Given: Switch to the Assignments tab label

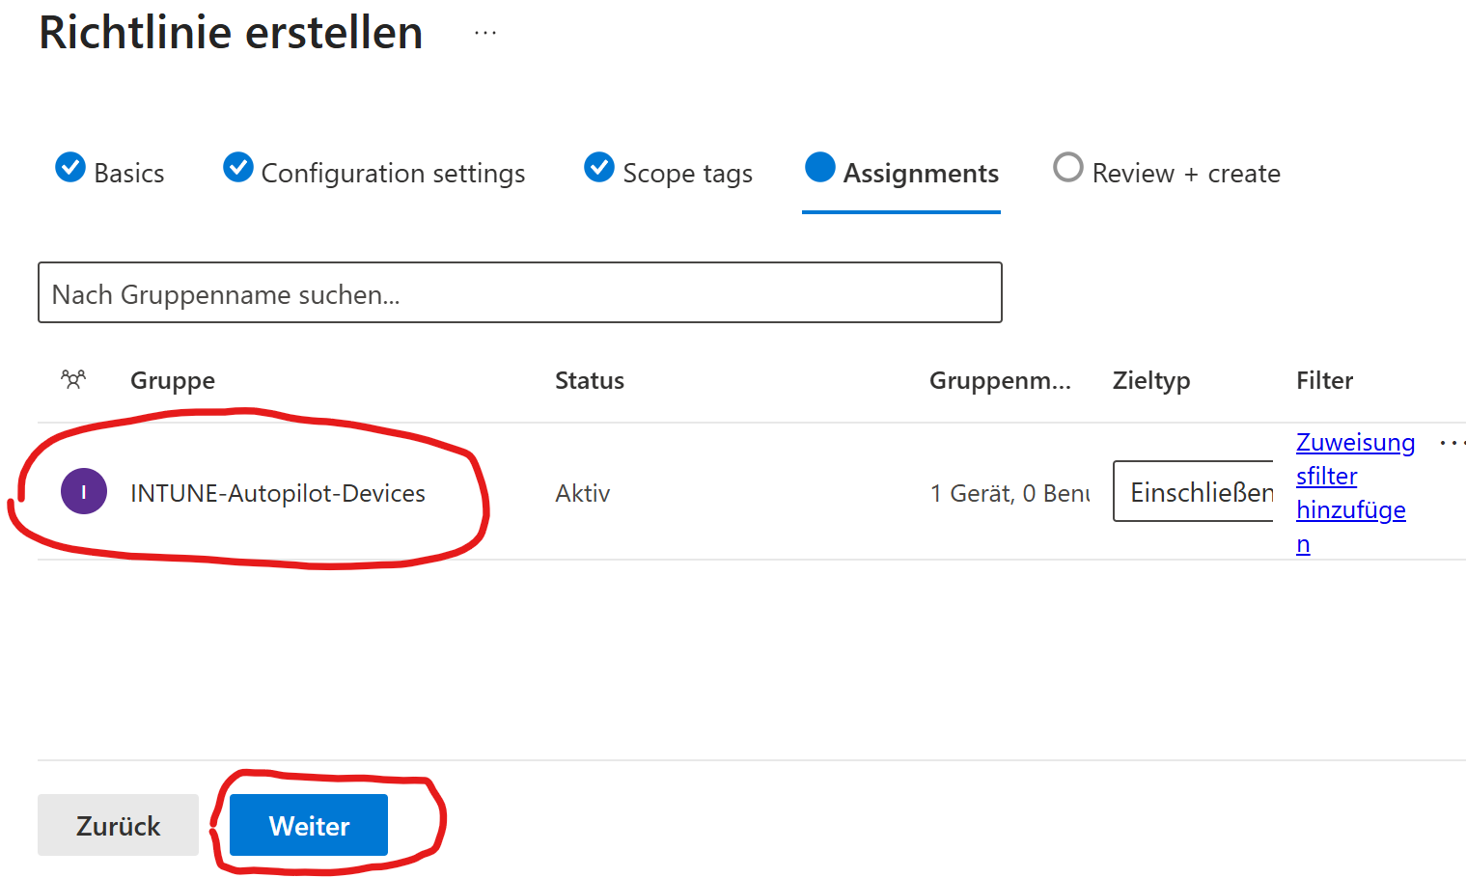Looking at the screenshot, I should 921,174.
